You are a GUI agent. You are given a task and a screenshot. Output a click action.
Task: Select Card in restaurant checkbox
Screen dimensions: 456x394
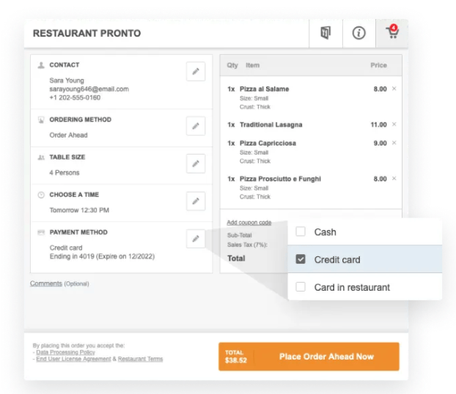click(x=301, y=287)
